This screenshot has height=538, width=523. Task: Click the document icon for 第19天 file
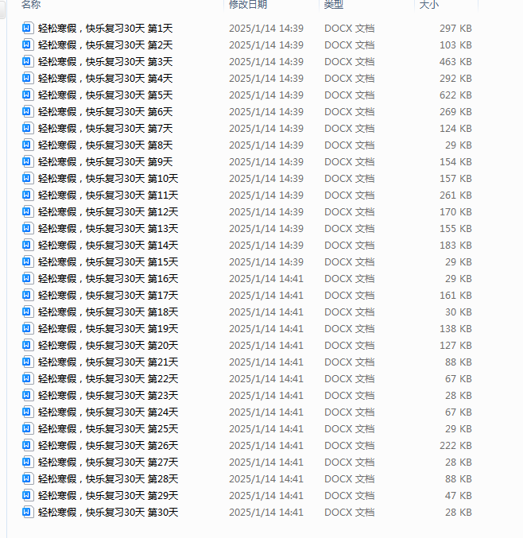28,329
